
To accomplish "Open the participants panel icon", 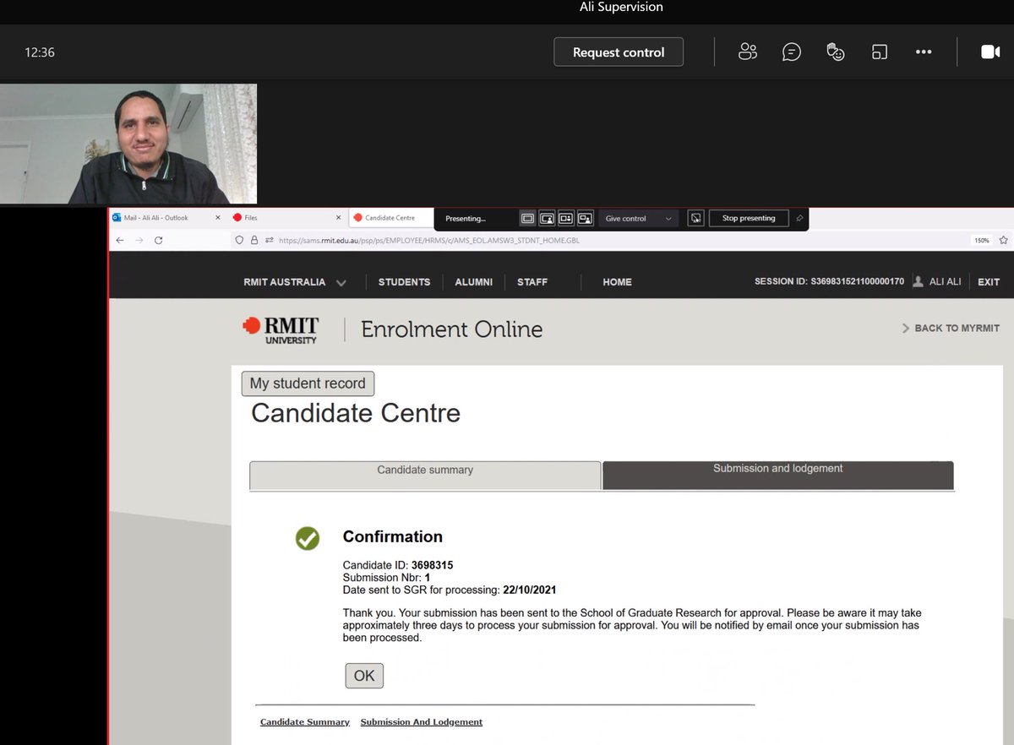I will click(x=748, y=52).
